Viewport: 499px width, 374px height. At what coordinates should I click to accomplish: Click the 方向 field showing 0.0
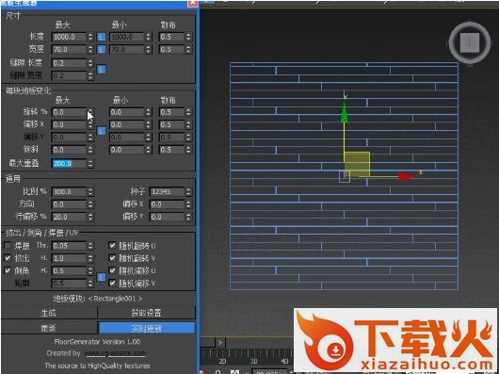[69, 204]
